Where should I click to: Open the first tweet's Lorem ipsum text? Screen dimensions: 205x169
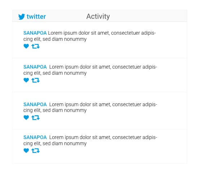click(90, 36)
